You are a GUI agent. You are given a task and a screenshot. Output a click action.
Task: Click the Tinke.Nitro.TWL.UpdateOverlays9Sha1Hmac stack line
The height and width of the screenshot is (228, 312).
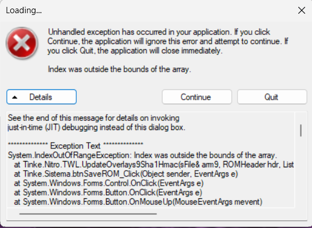154,164
